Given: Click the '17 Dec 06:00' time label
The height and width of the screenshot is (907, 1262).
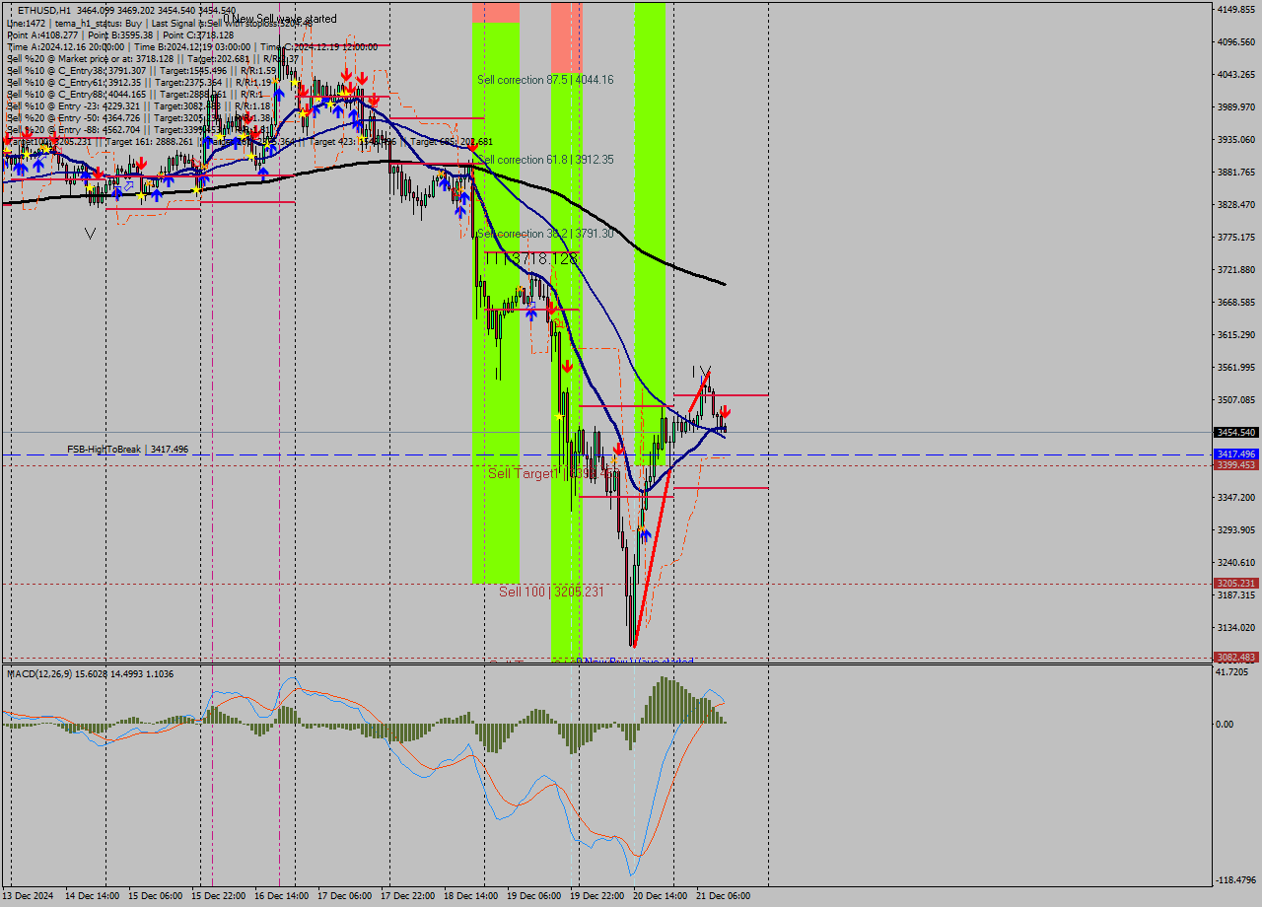Looking at the screenshot, I should click(x=345, y=896).
